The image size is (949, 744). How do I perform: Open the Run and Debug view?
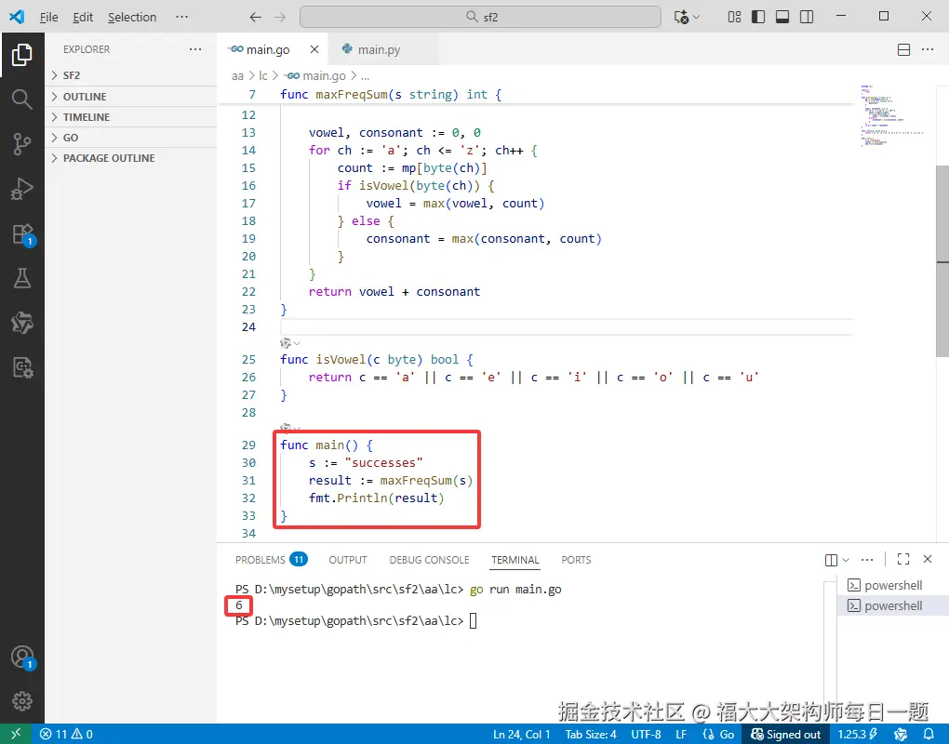click(x=21, y=189)
